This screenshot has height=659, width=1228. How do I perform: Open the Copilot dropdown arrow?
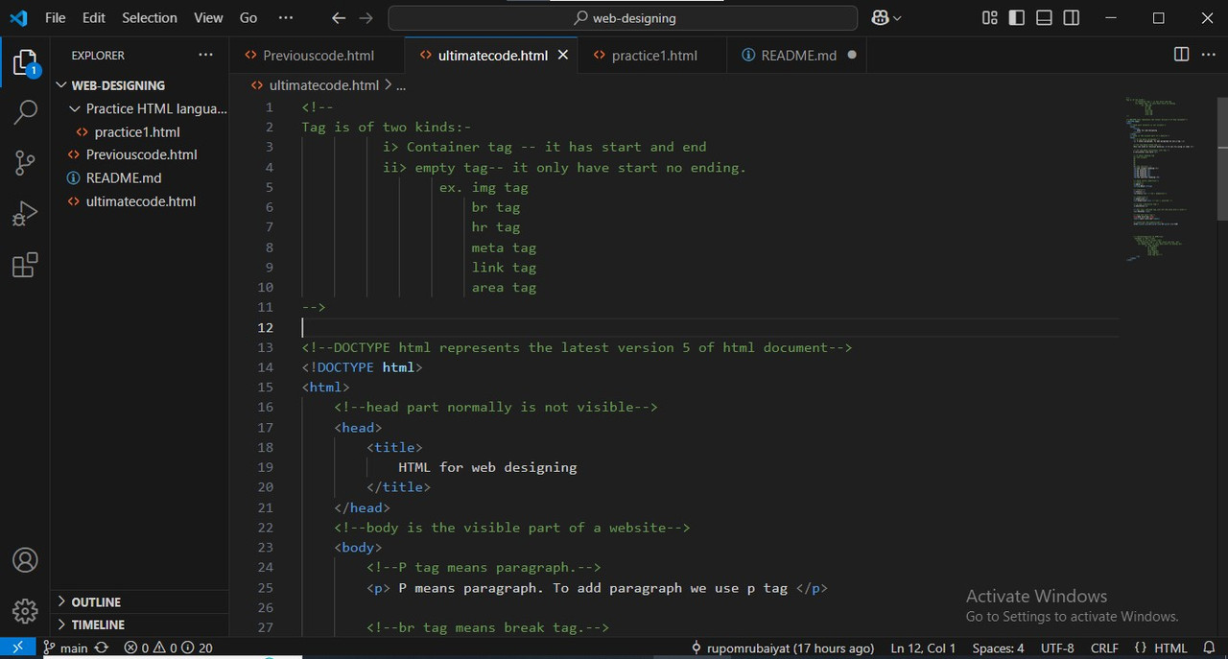click(898, 17)
